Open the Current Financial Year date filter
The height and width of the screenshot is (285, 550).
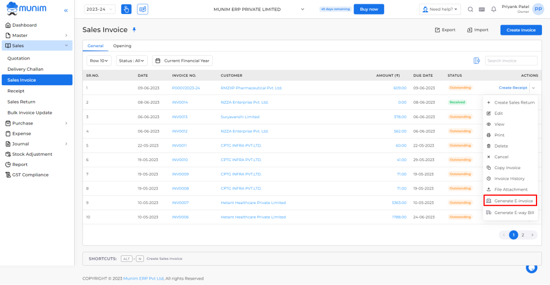(x=182, y=61)
